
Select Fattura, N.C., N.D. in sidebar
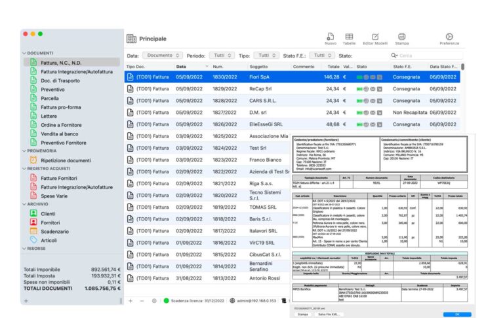72,62
